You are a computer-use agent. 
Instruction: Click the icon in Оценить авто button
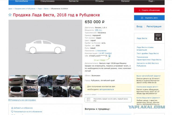142,18
